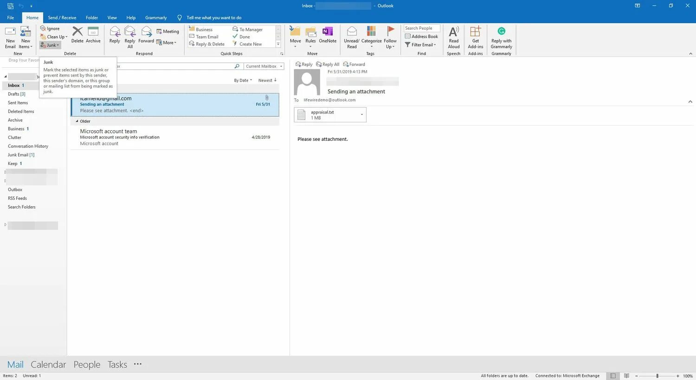Open the Help tab
The height and width of the screenshot is (380, 696).
click(x=131, y=18)
